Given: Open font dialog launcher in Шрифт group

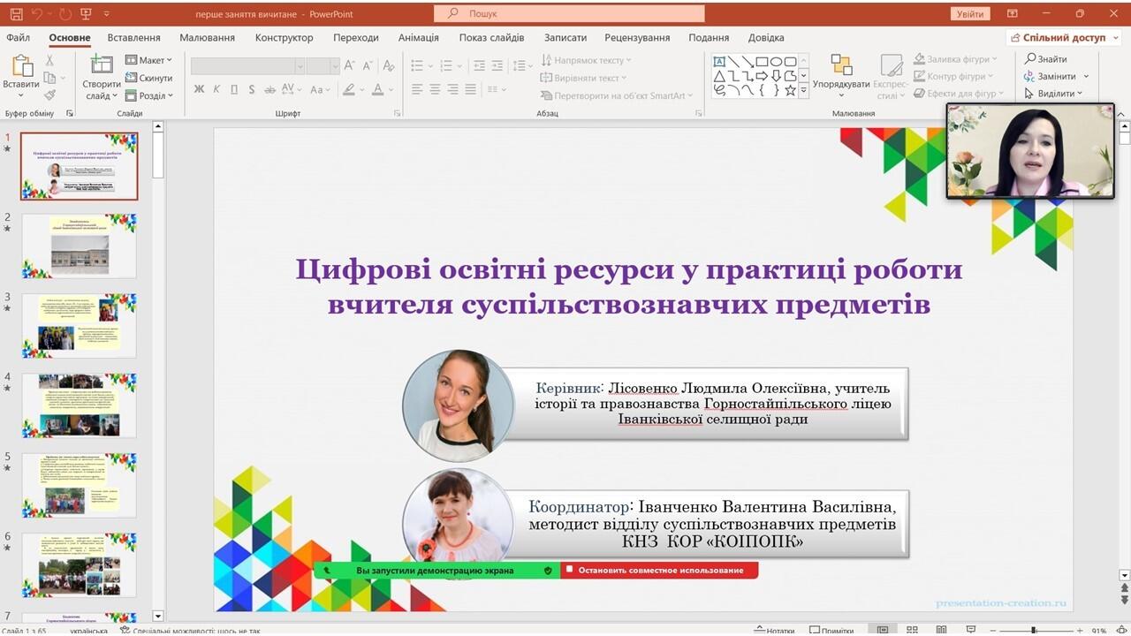Looking at the screenshot, I should click(x=397, y=113).
